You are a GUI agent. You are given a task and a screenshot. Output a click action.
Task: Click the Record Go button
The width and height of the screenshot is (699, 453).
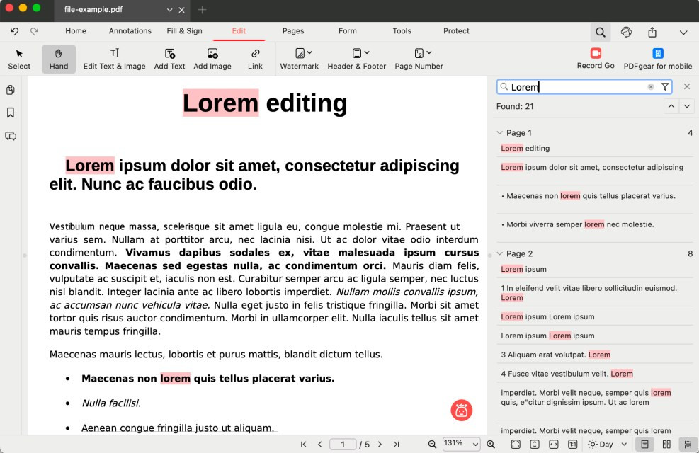pyautogui.click(x=595, y=59)
